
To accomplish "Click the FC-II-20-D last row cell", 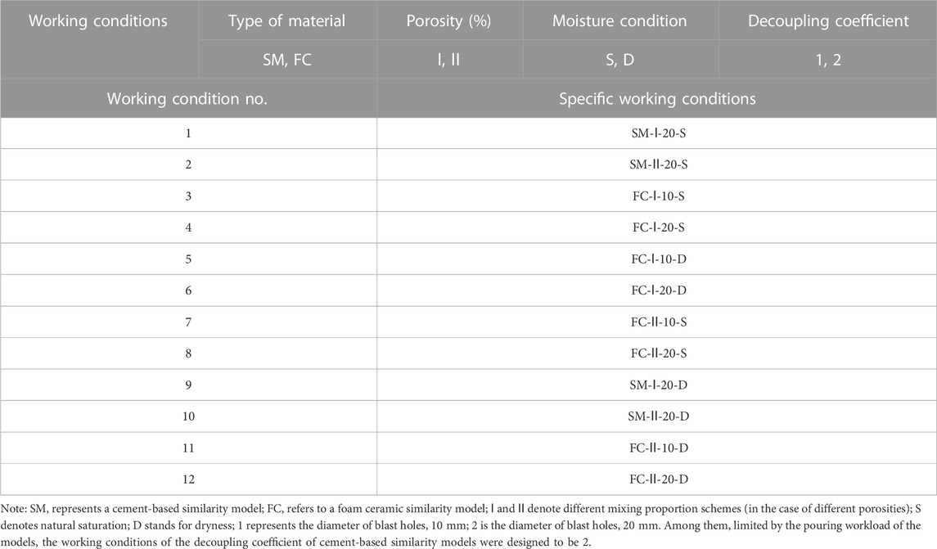I will pos(659,479).
